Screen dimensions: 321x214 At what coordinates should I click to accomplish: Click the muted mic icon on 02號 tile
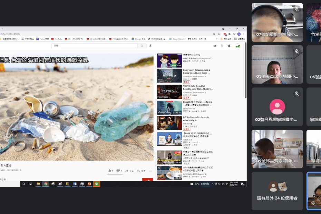pos(297,94)
